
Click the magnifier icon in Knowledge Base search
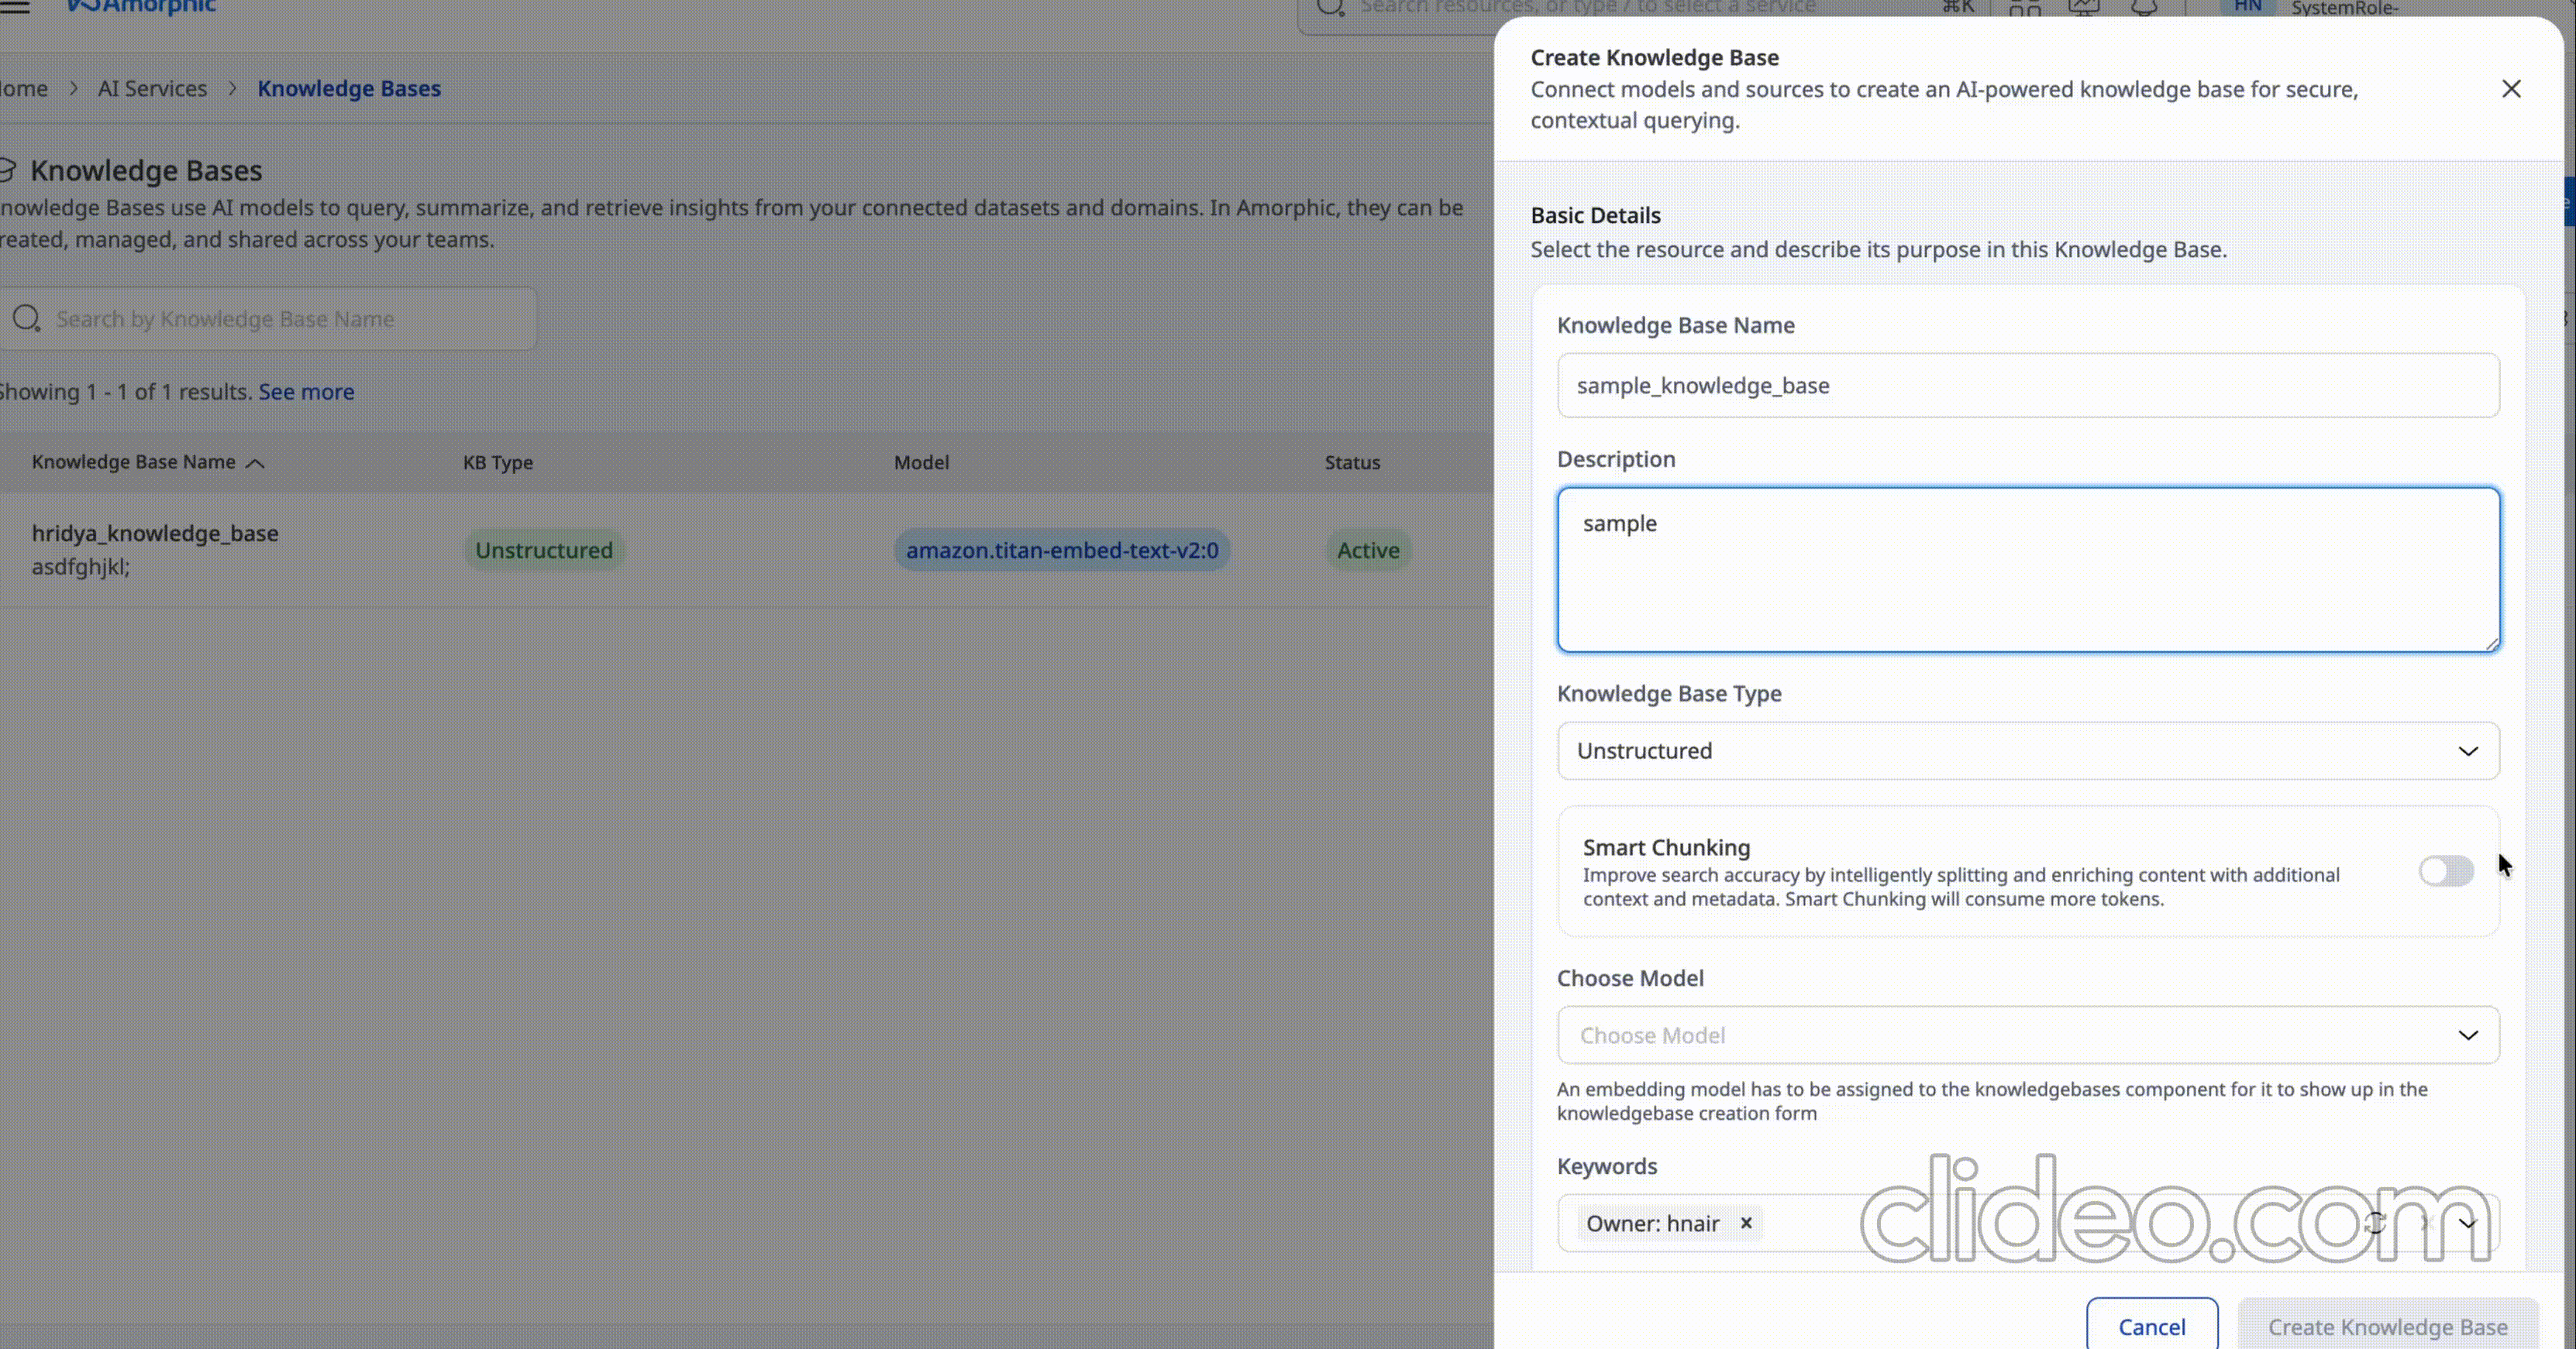point(26,319)
